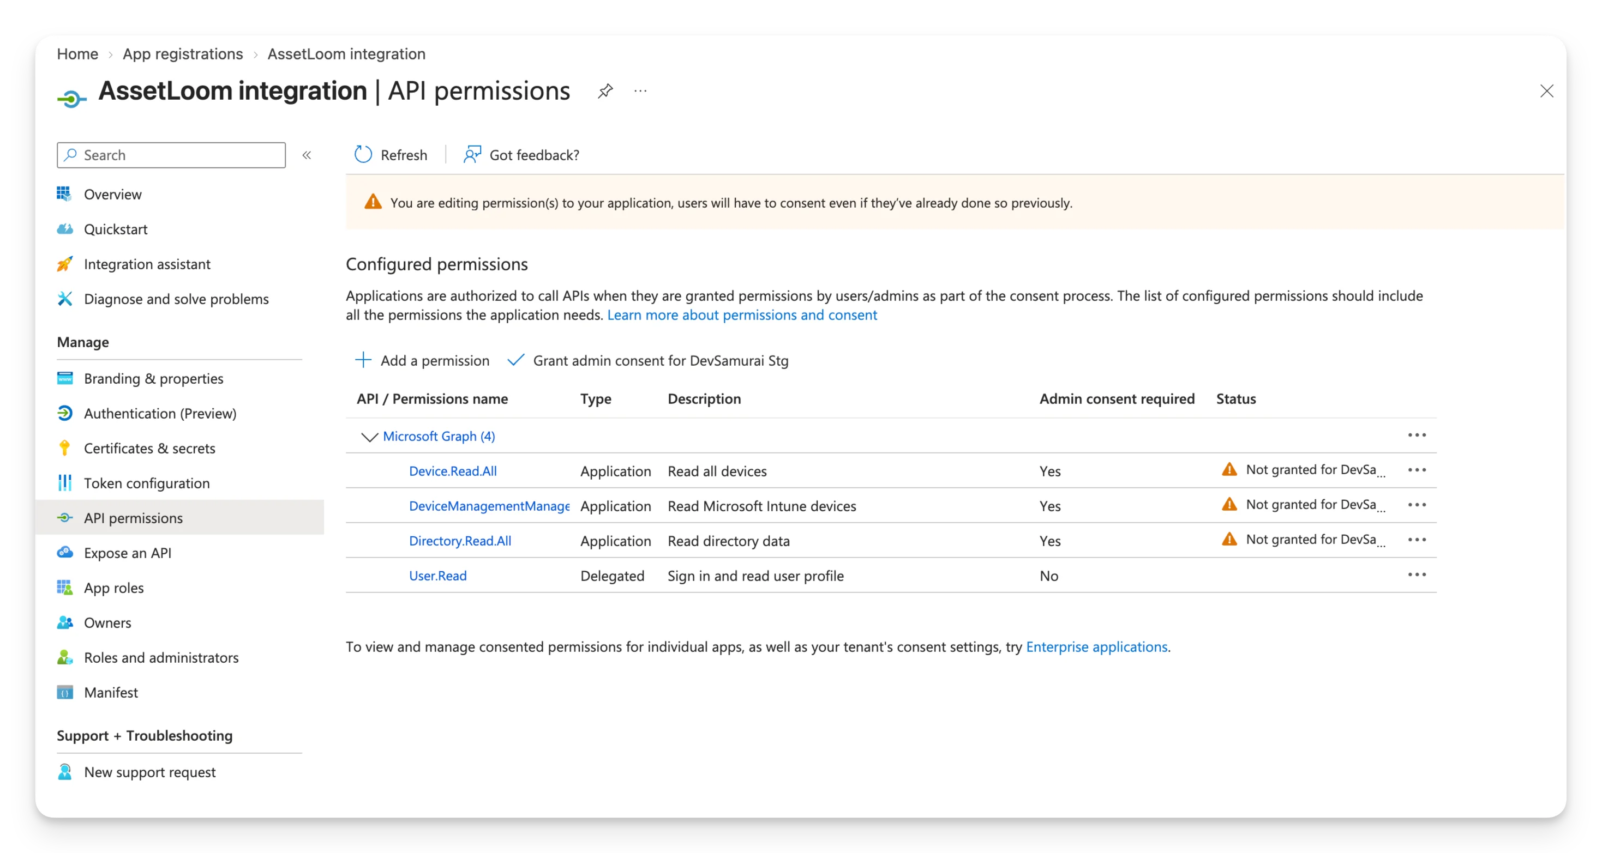Click the Expose an API cloud icon
This screenshot has width=1602, height=853.
click(x=65, y=552)
